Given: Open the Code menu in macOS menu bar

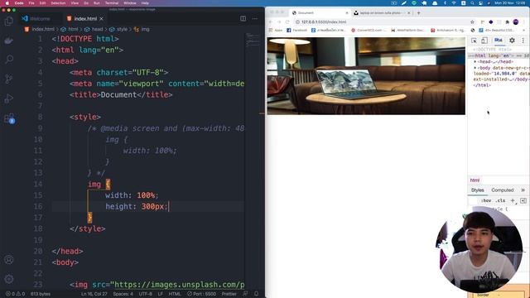Looking at the screenshot, I should pos(19,2).
